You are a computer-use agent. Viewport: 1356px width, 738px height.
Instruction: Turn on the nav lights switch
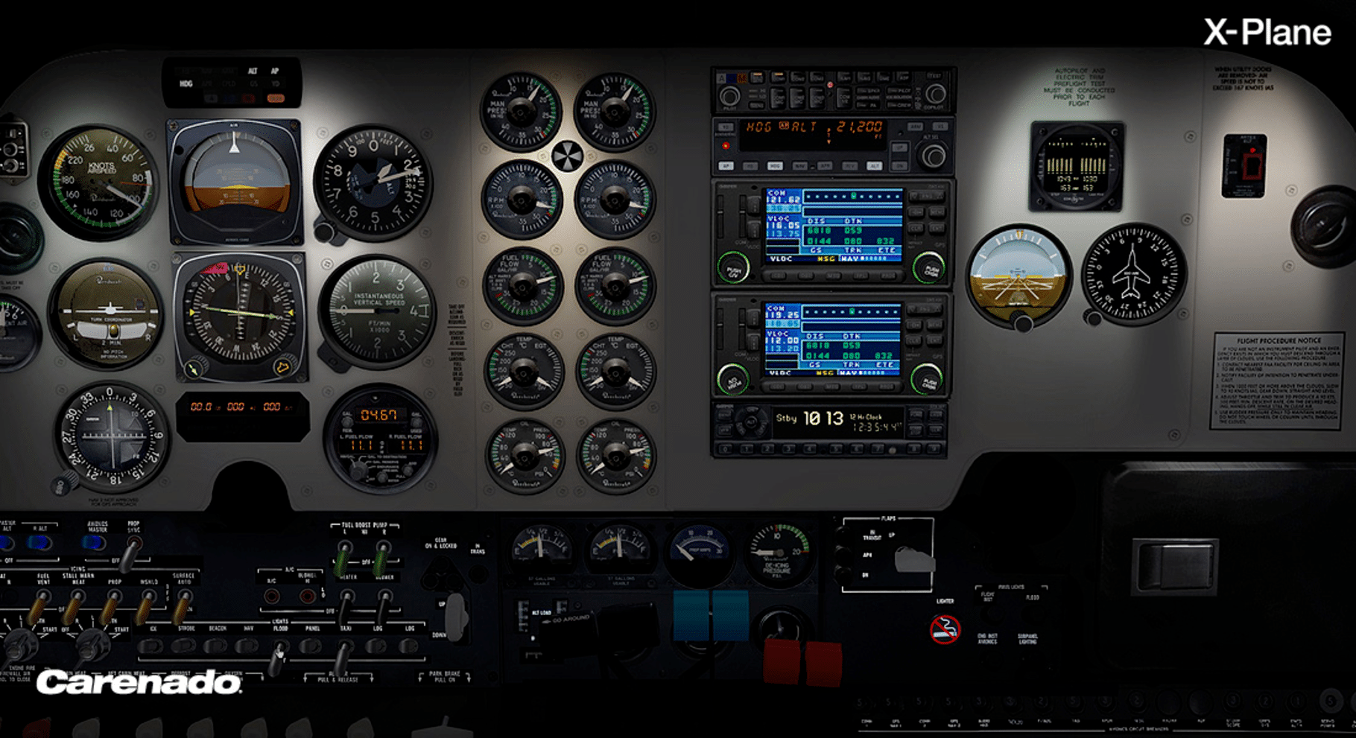(x=248, y=646)
